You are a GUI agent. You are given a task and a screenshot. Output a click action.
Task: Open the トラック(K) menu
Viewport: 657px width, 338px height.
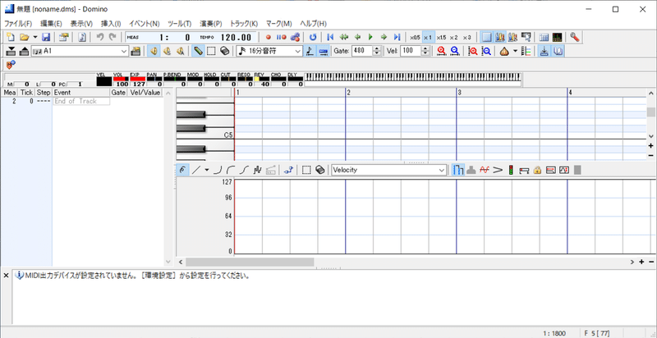click(x=244, y=24)
